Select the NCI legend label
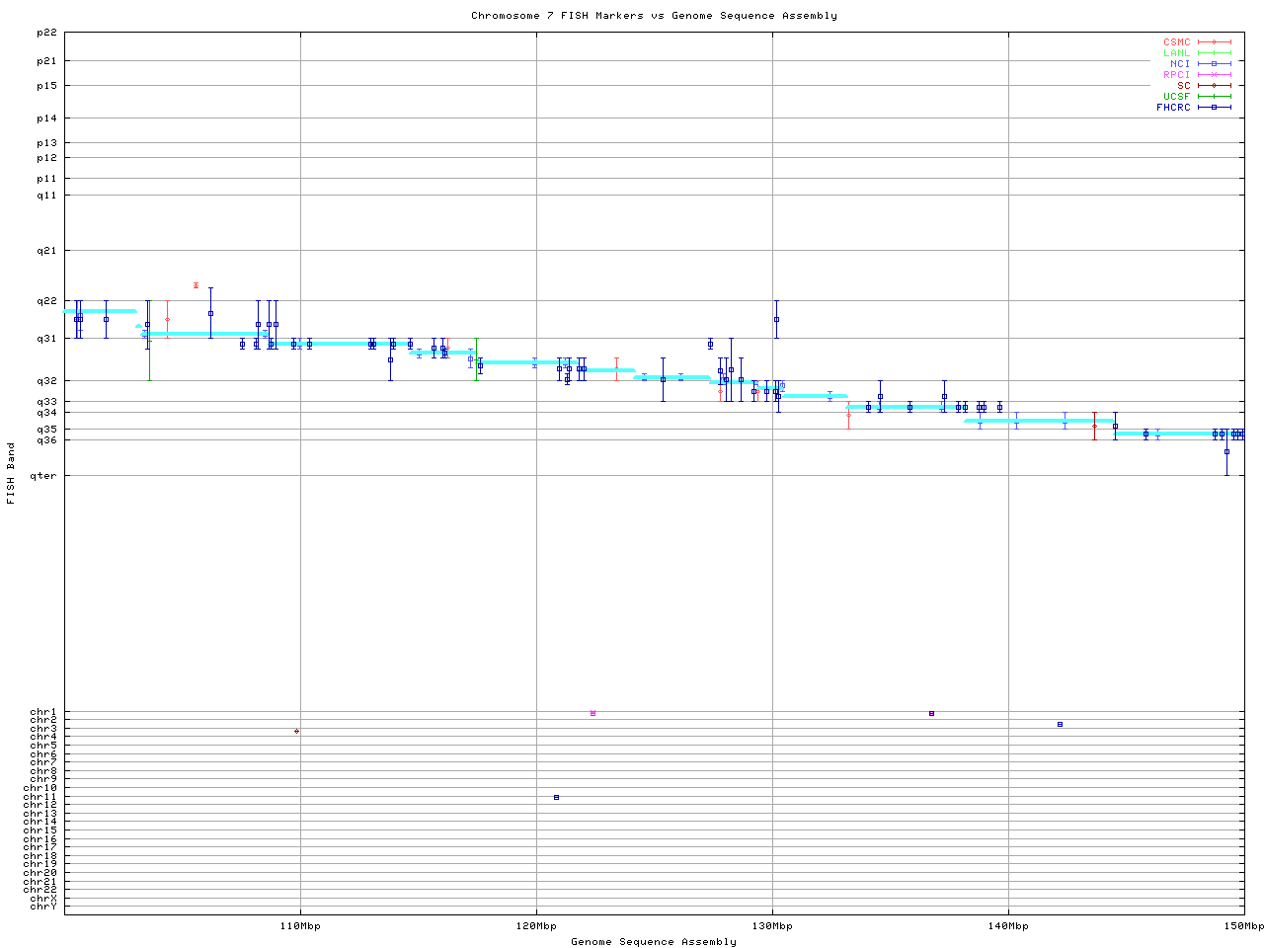 point(1179,63)
